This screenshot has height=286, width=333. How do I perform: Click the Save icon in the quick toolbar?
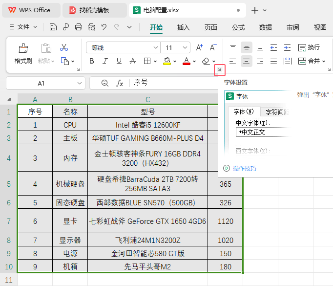tap(53, 27)
